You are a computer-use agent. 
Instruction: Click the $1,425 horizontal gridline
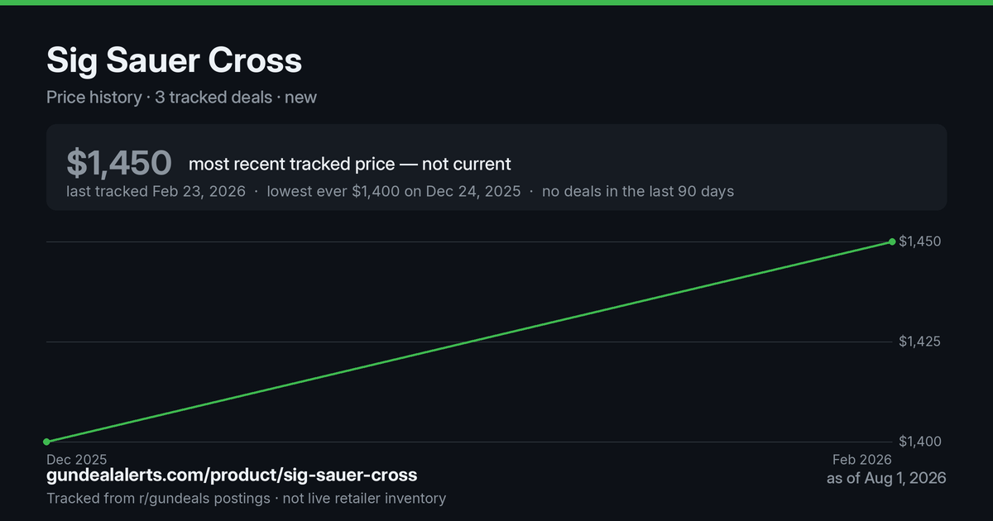[x=469, y=342]
